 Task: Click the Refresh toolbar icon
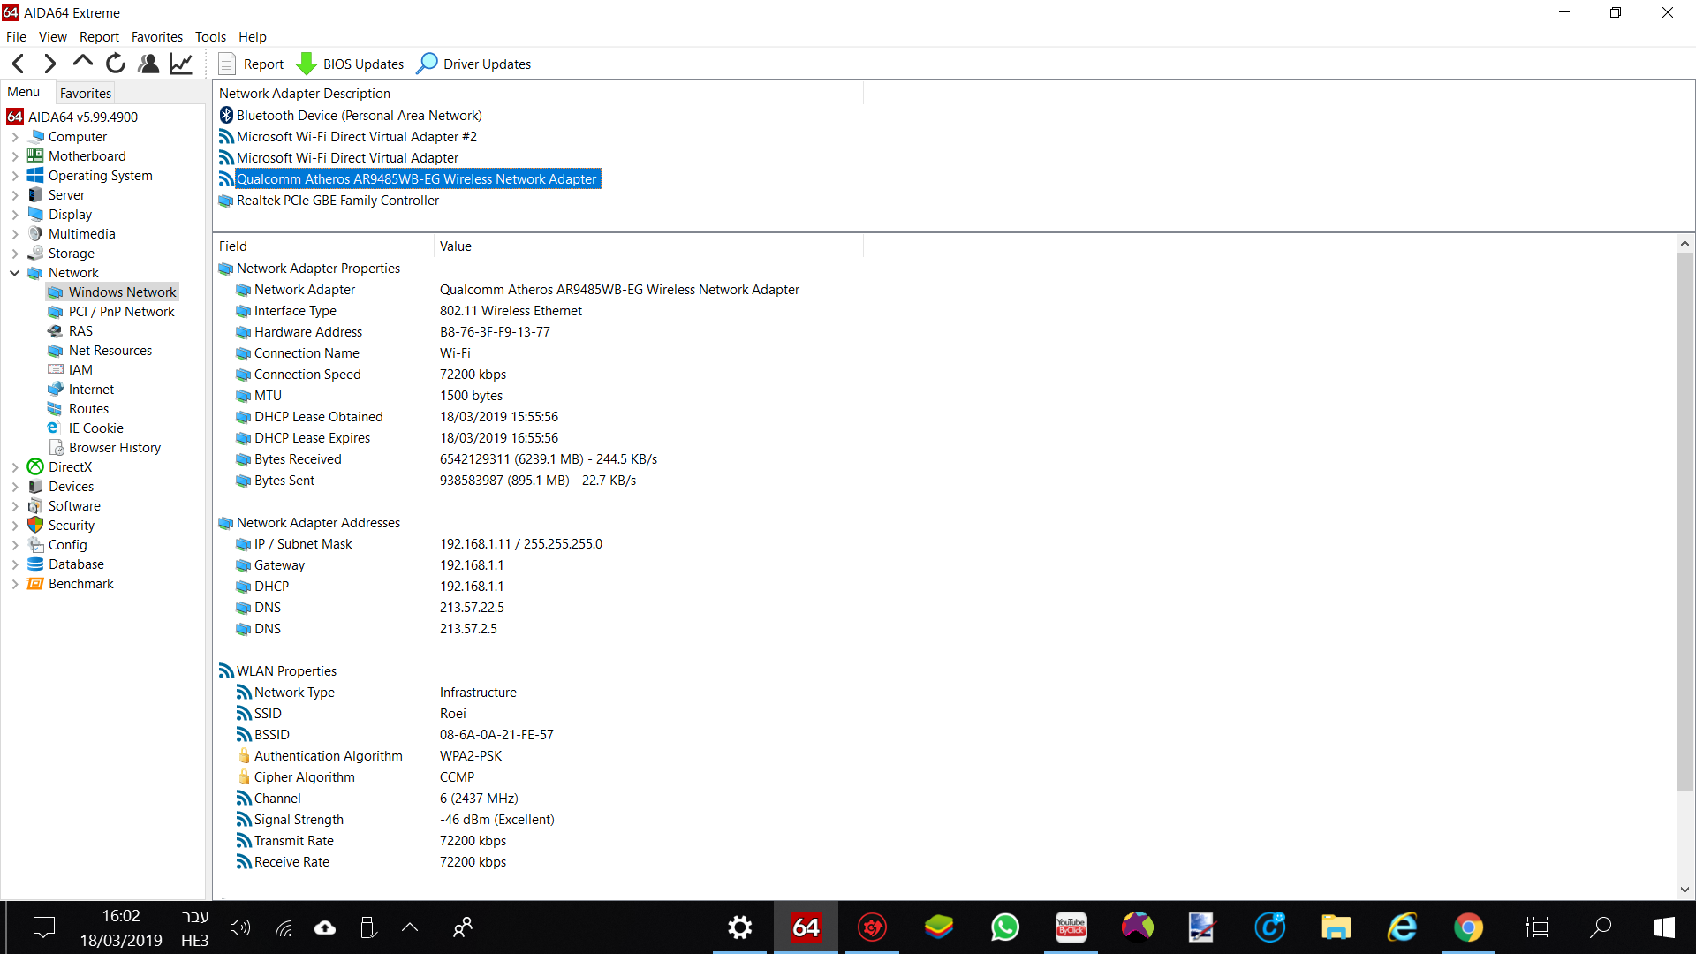click(116, 64)
